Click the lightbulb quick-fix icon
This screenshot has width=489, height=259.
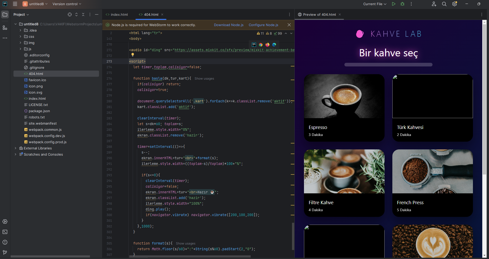click(x=133, y=55)
